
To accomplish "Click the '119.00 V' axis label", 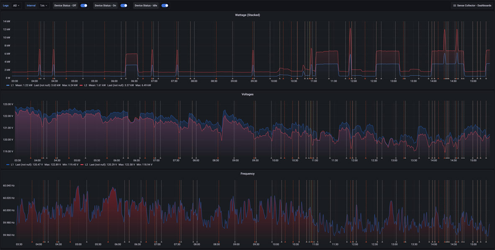I will tap(8, 151).
